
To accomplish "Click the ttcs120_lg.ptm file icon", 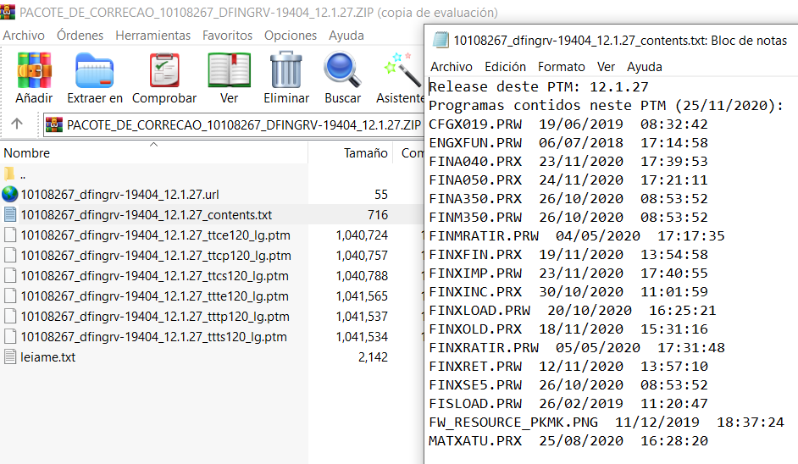I will [x=9, y=275].
